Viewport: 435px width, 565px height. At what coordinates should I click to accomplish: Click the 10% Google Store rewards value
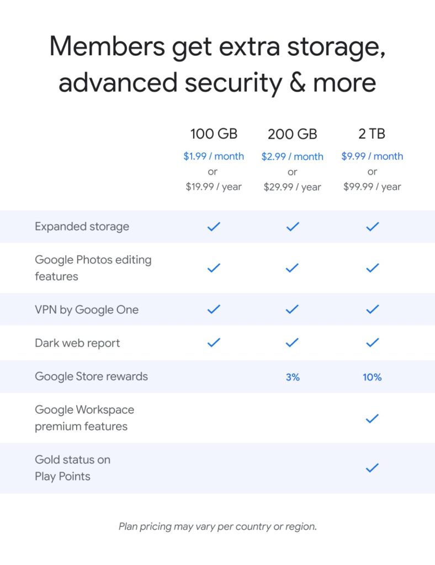click(x=372, y=377)
